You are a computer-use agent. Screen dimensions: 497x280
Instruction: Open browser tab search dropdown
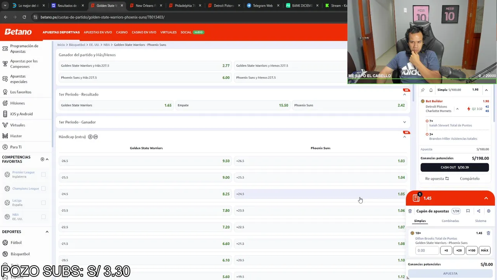click(x=5, y=5)
